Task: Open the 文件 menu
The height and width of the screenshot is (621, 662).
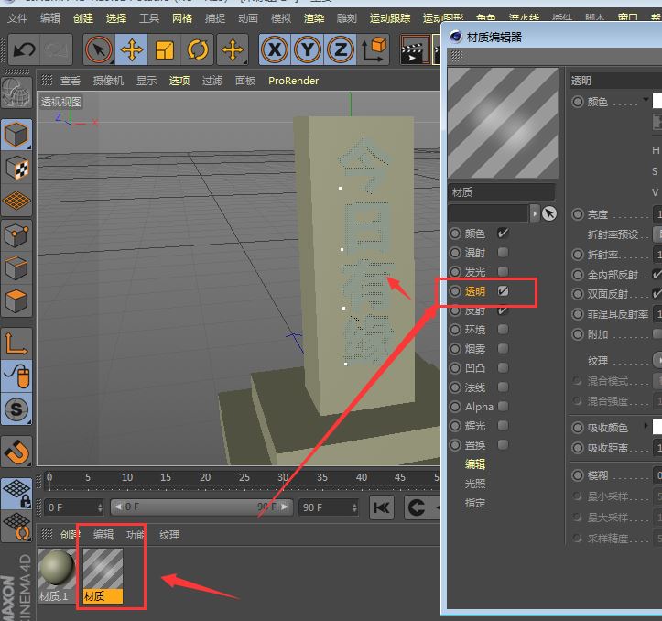Action: pyautogui.click(x=17, y=18)
